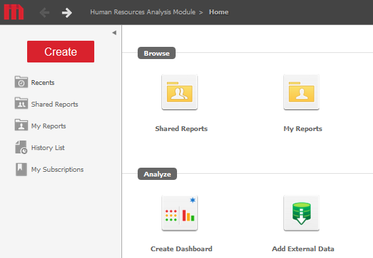Collapse the left sidebar panel arrow
The height and width of the screenshot is (258, 373).
pyautogui.click(x=114, y=33)
